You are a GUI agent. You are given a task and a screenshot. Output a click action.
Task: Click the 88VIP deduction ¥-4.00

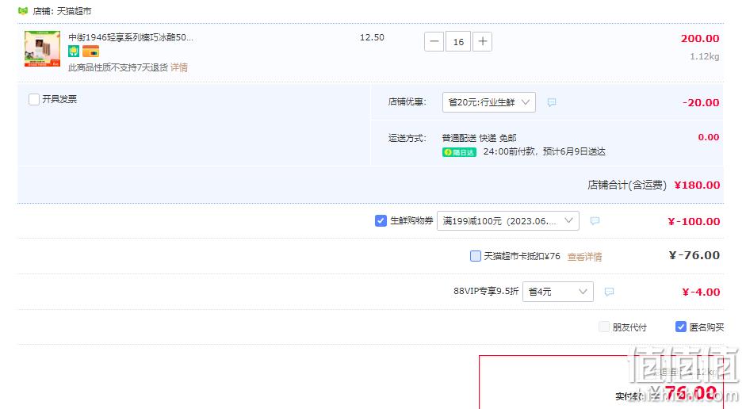point(700,292)
